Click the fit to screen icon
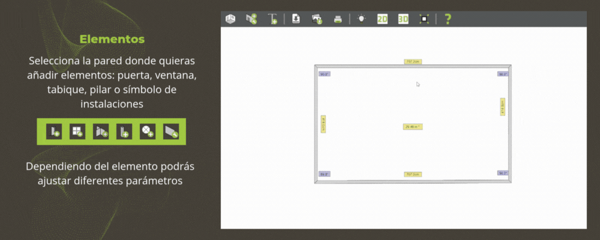Screen dimensions: 600x240 pos(424,19)
